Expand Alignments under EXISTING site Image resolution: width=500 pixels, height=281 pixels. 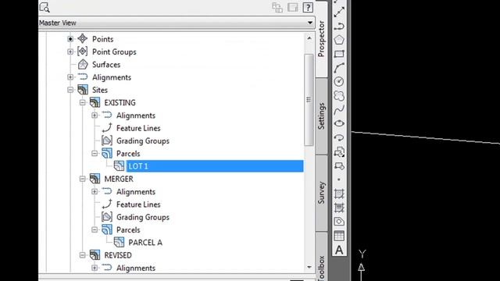(x=95, y=116)
